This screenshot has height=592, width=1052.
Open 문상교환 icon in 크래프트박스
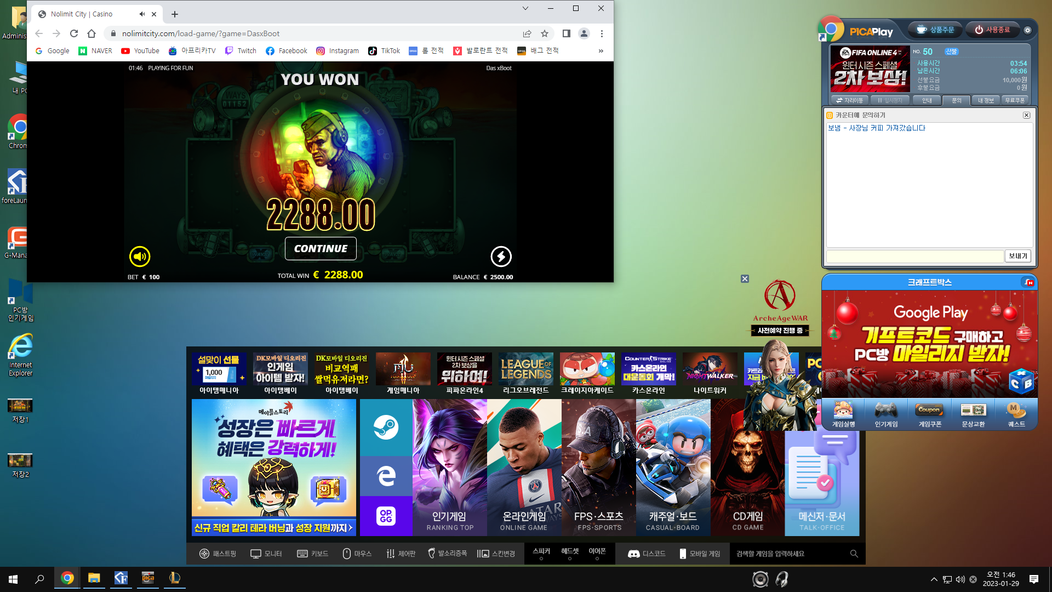point(973,414)
